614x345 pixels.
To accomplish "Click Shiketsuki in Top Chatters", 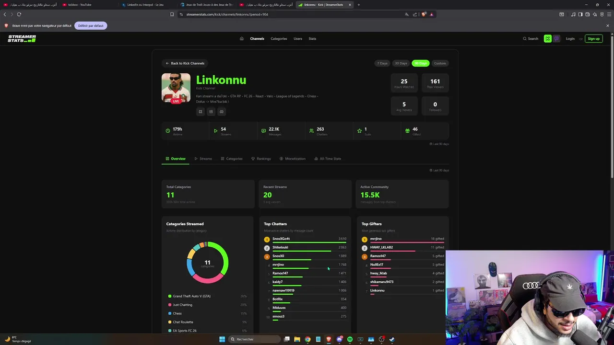I will tap(280, 247).
